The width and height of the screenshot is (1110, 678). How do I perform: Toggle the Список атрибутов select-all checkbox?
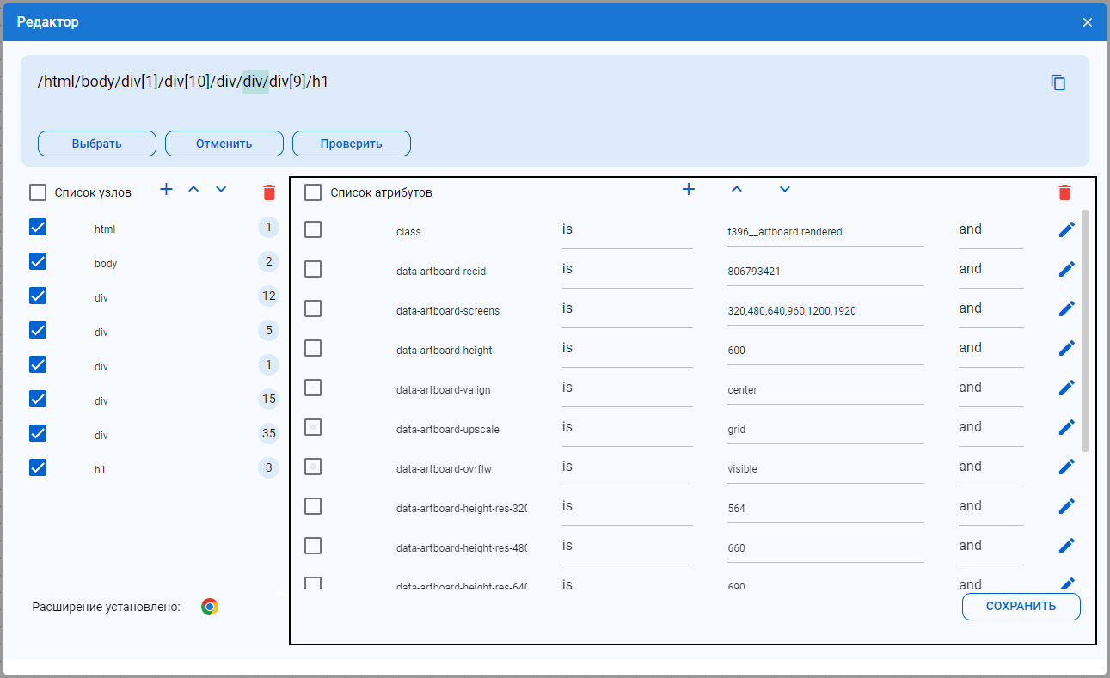pyautogui.click(x=314, y=192)
